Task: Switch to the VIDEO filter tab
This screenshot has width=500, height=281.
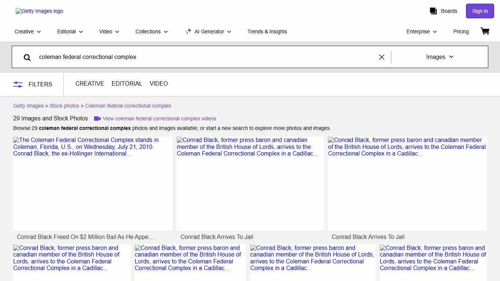Action: coord(158,84)
